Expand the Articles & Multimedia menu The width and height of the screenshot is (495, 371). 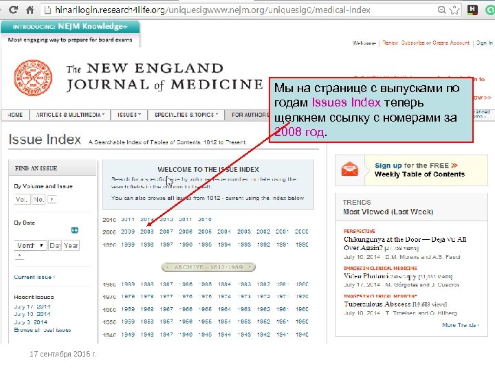pyautogui.click(x=70, y=115)
